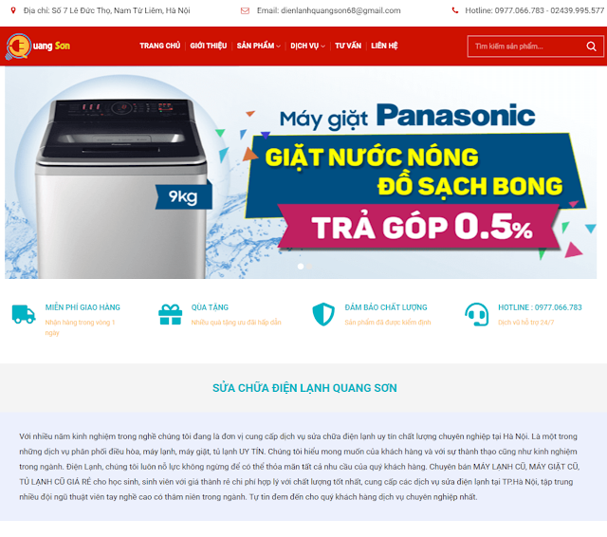The width and height of the screenshot is (607, 537).
Task: Select the second banner slide dot
Action: pyautogui.click(x=309, y=267)
